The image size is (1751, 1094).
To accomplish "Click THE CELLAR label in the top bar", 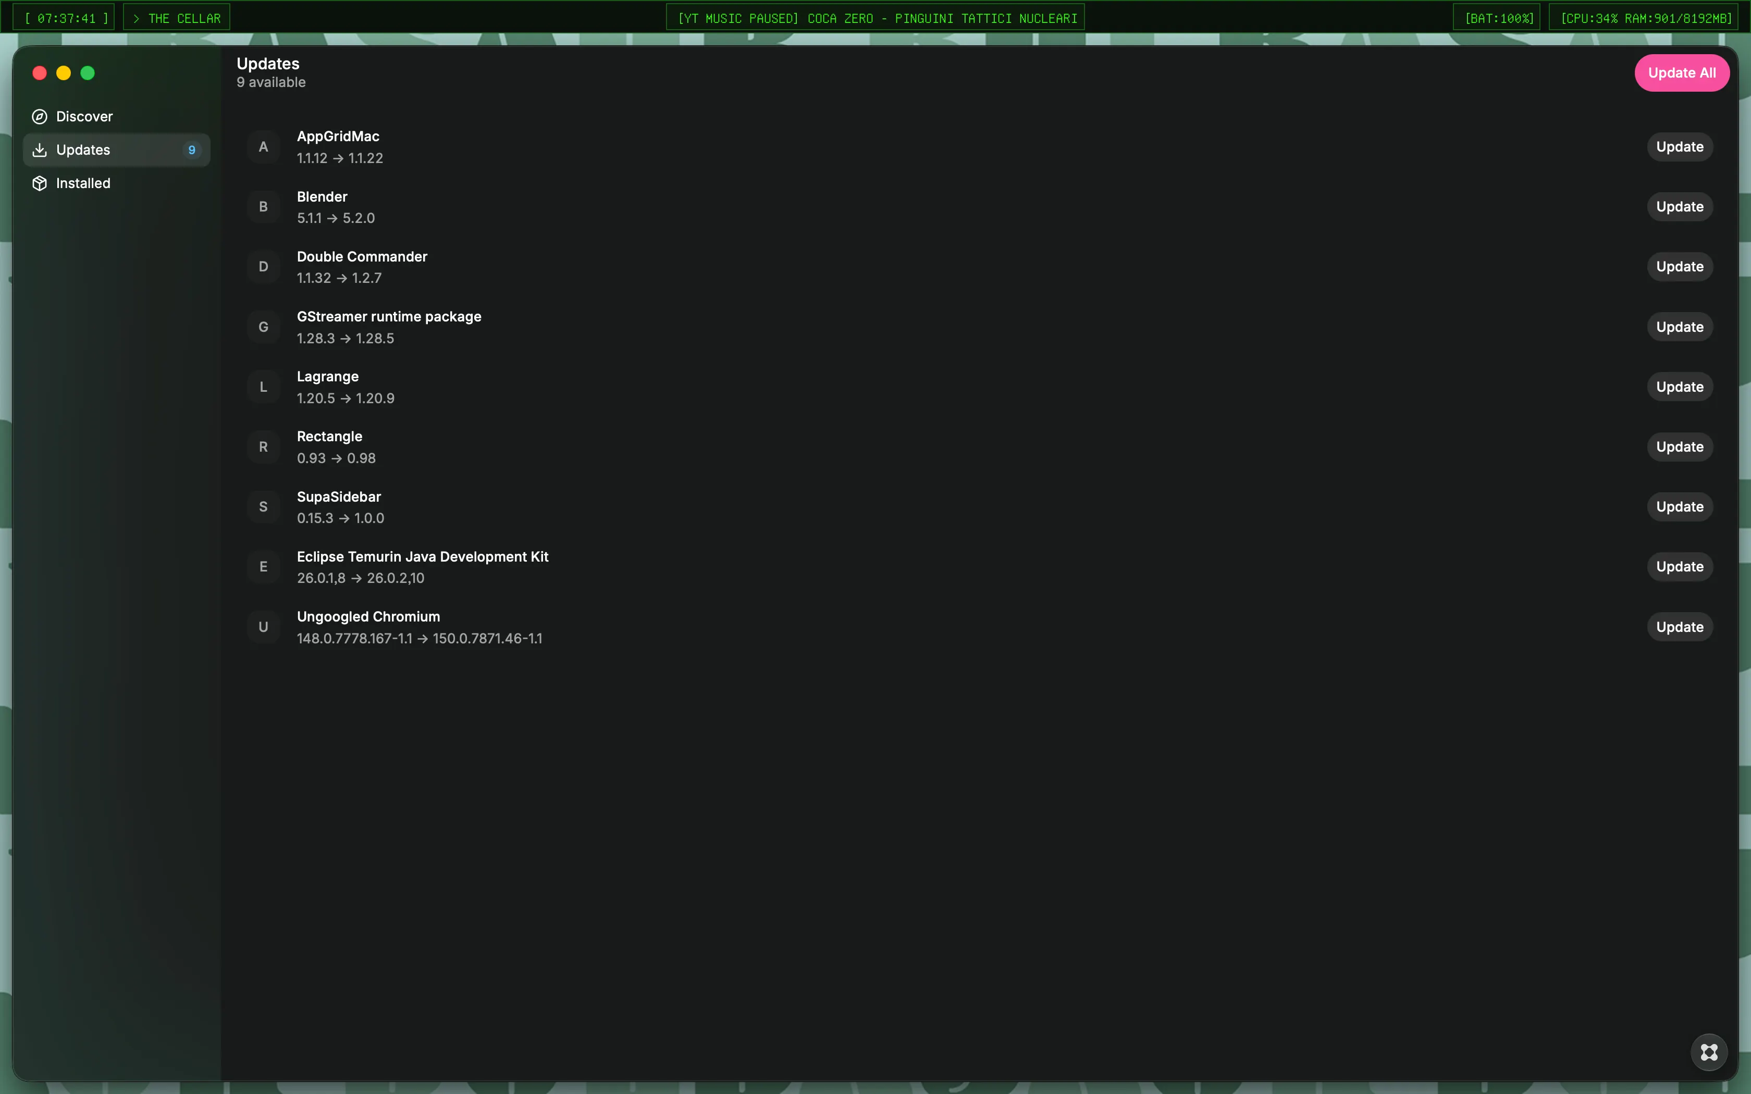I will 177,18.
